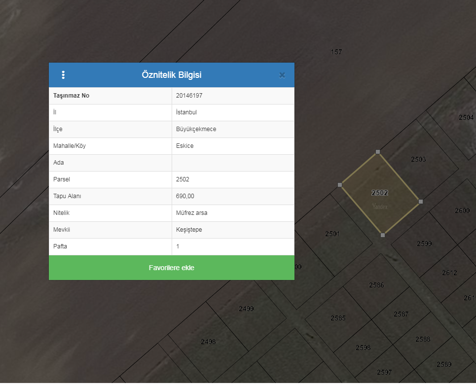Select parcel 2498 on the map

(208, 342)
